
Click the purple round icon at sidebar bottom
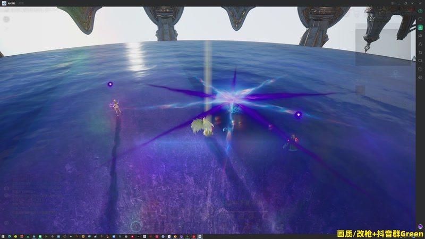(x=420, y=227)
